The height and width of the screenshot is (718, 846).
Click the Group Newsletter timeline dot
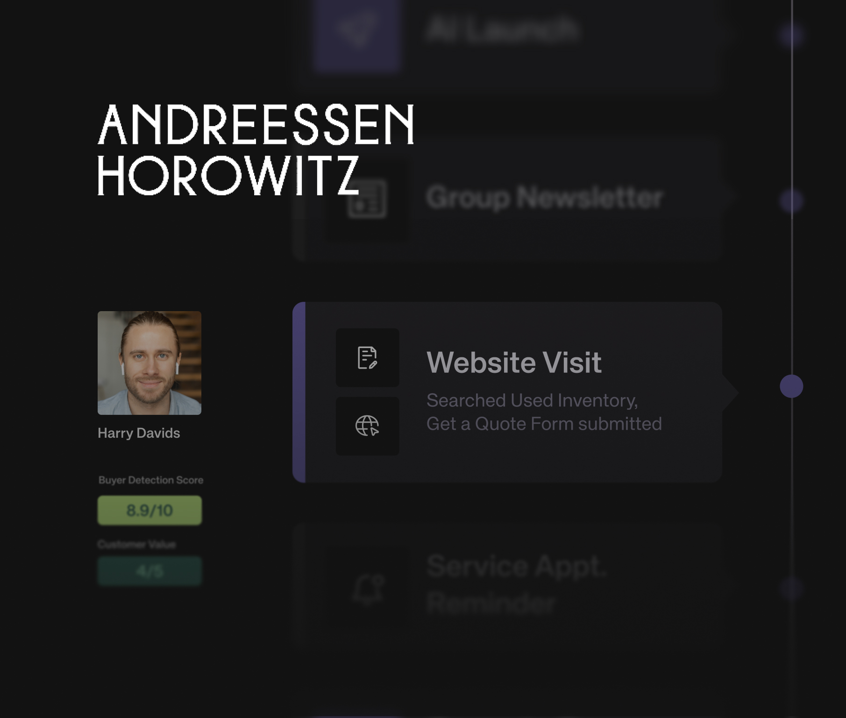(791, 201)
